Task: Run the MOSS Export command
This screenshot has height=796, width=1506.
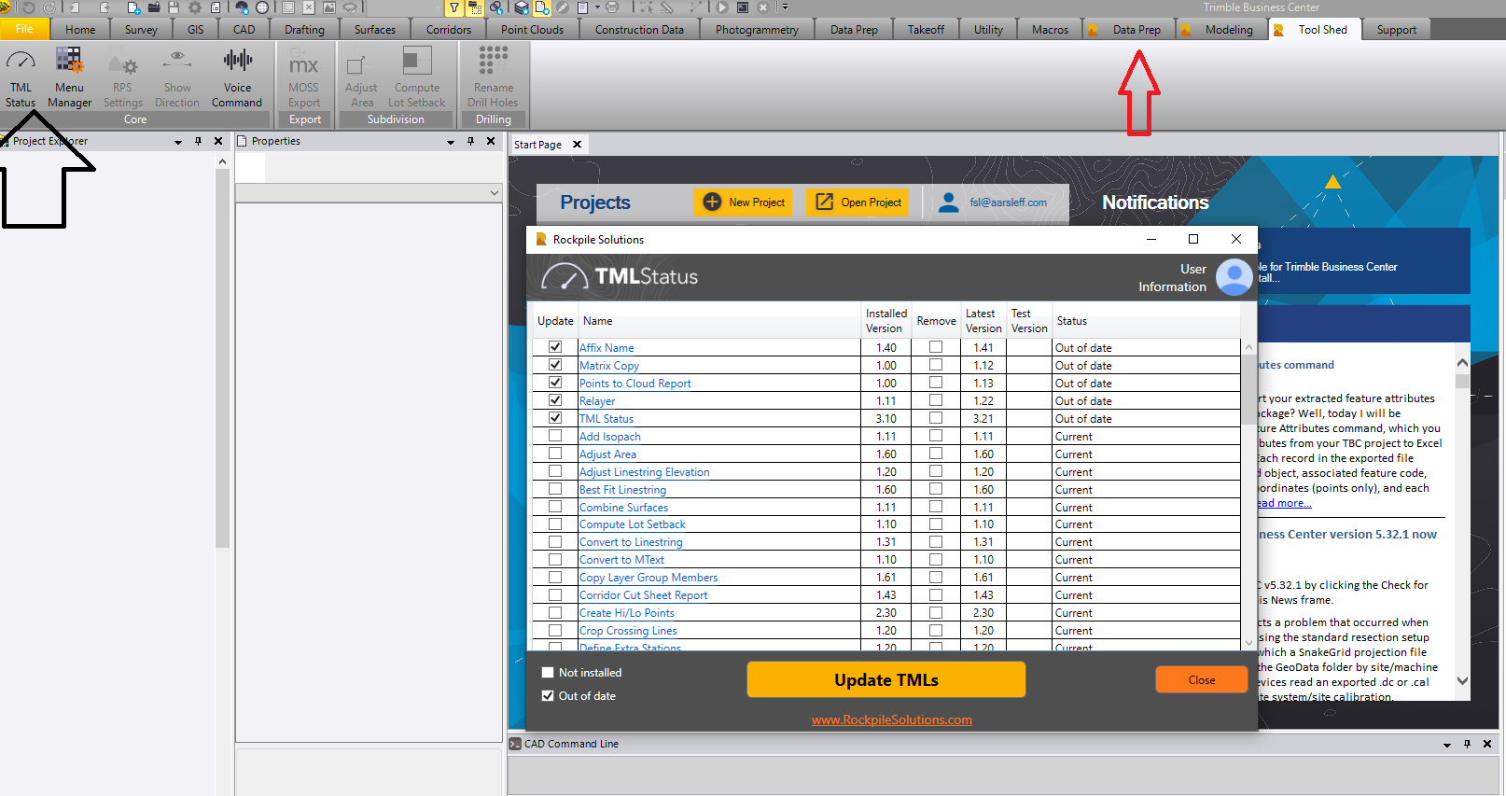Action: tap(304, 78)
